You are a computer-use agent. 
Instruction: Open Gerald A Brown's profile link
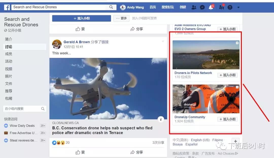click(77, 42)
